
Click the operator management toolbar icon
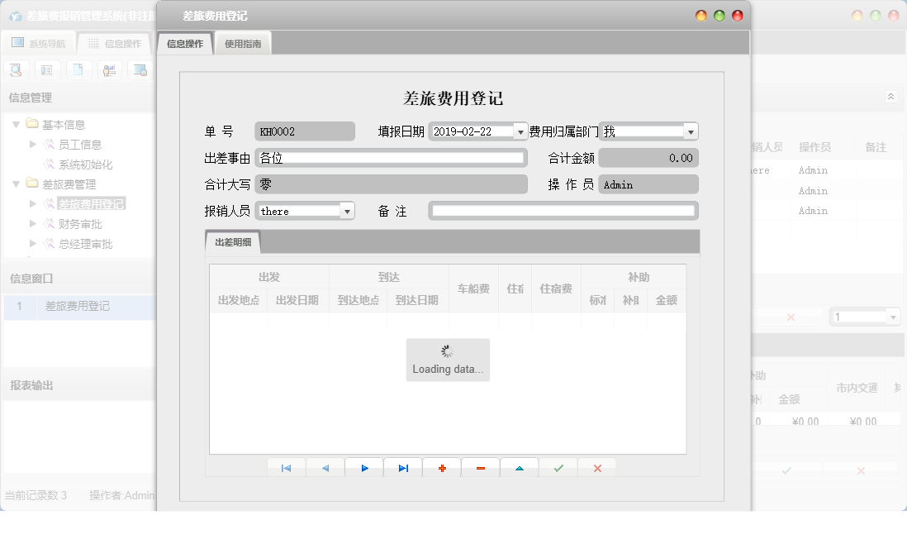108,69
